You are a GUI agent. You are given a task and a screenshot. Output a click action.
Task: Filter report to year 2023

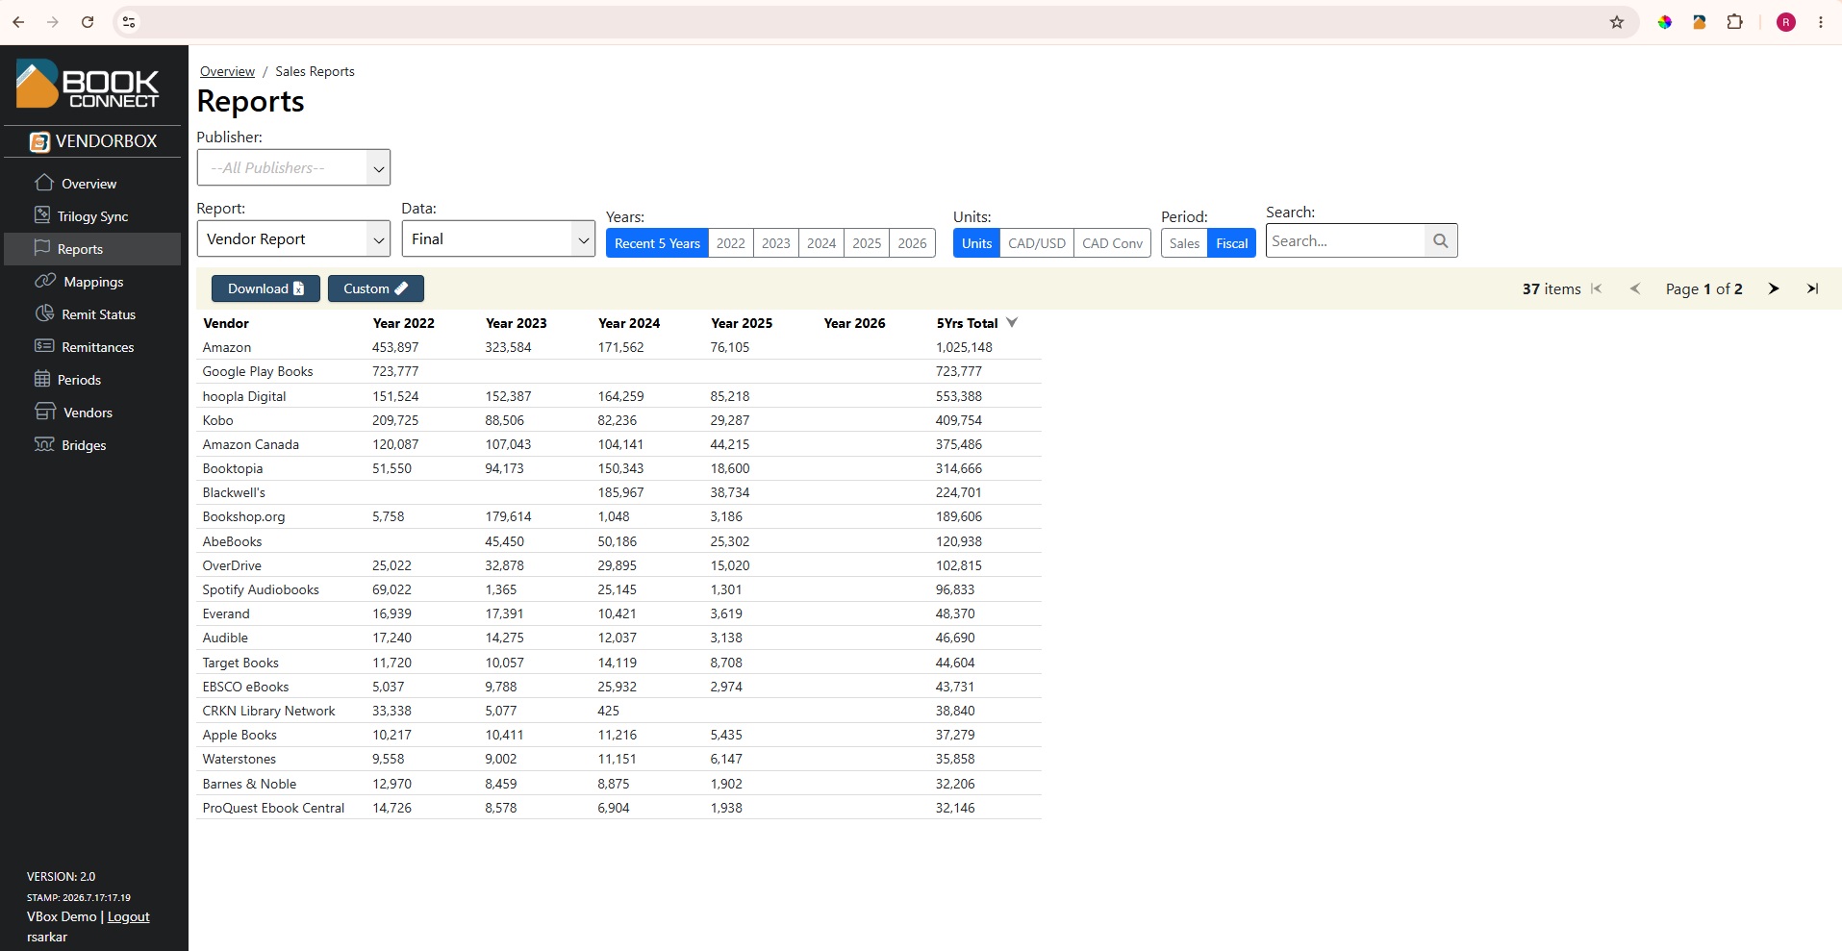776,243
